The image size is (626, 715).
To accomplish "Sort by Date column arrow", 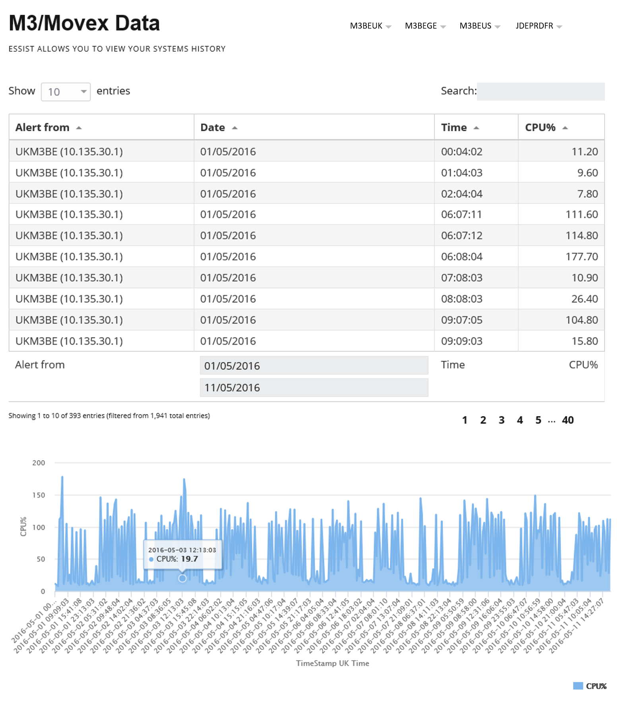I will [x=235, y=128].
